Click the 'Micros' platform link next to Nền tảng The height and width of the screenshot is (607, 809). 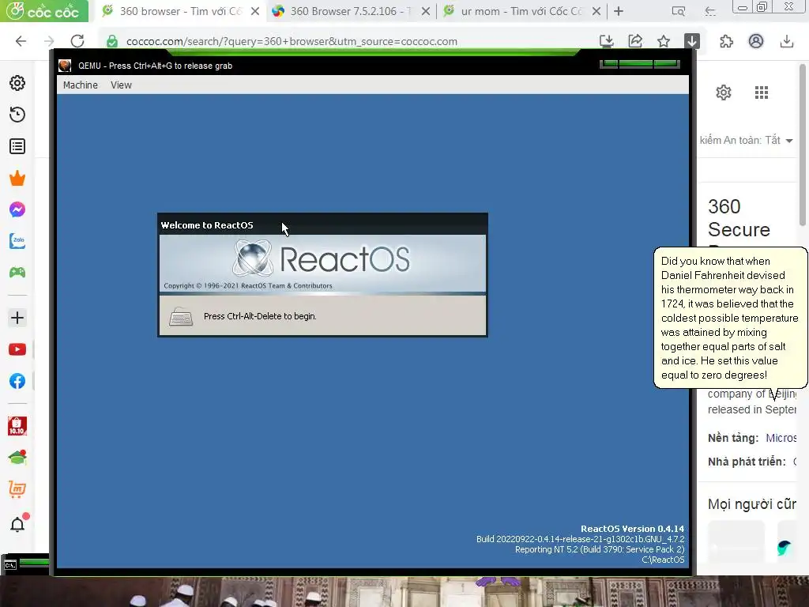[x=781, y=438]
